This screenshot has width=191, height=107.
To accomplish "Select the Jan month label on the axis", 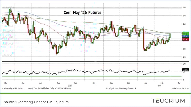I will (145, 83).
